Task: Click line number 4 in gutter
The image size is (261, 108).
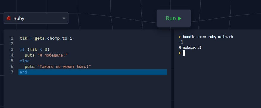Action: [x=12, y=55]
